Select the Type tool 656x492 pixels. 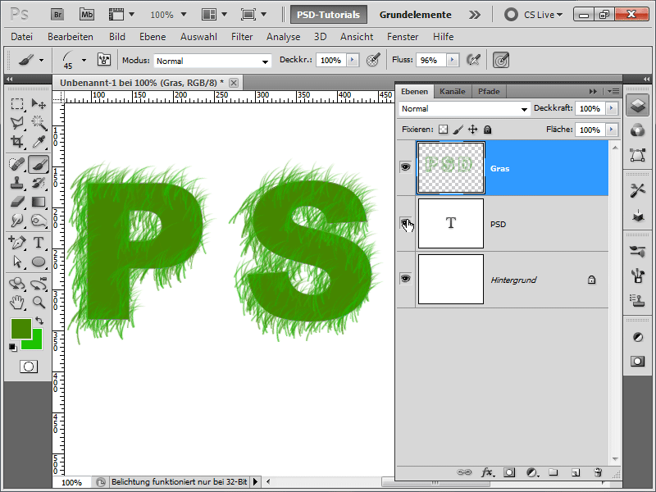coord(39,243)
